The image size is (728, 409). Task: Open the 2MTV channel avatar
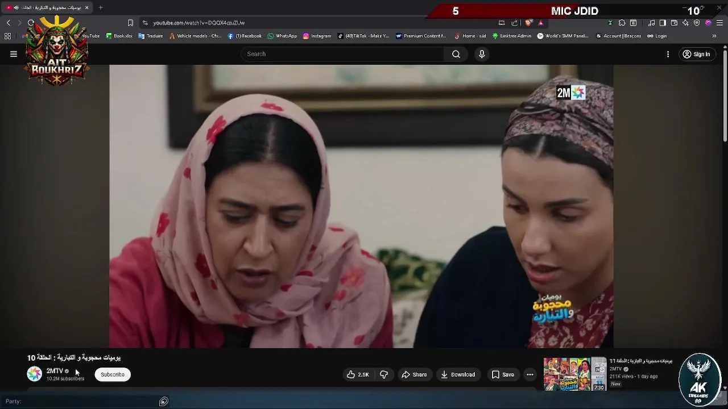(35, 374)
